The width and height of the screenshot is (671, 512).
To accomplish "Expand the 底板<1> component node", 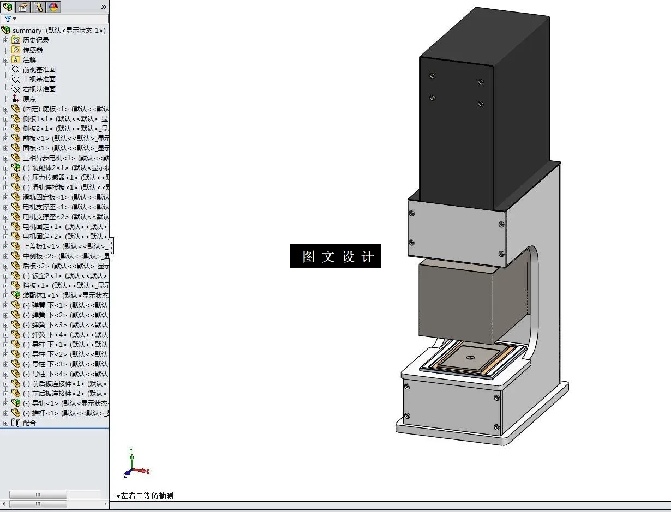I will click(6, 109).
